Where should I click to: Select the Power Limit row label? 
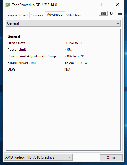[x=17, y=50]
